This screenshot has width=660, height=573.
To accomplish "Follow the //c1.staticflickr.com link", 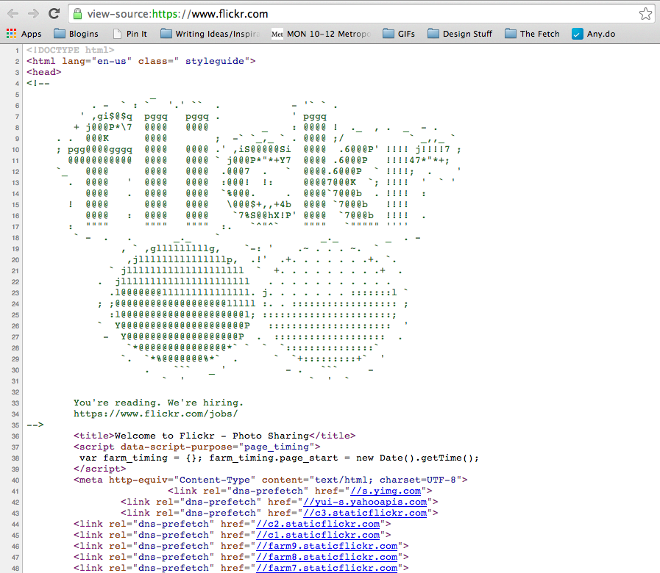I will [x=318, y=535].
